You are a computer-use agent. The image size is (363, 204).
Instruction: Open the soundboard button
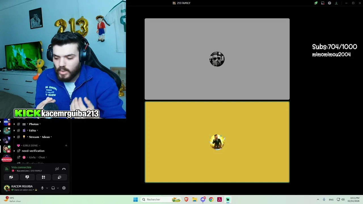[x=60, y=177]
